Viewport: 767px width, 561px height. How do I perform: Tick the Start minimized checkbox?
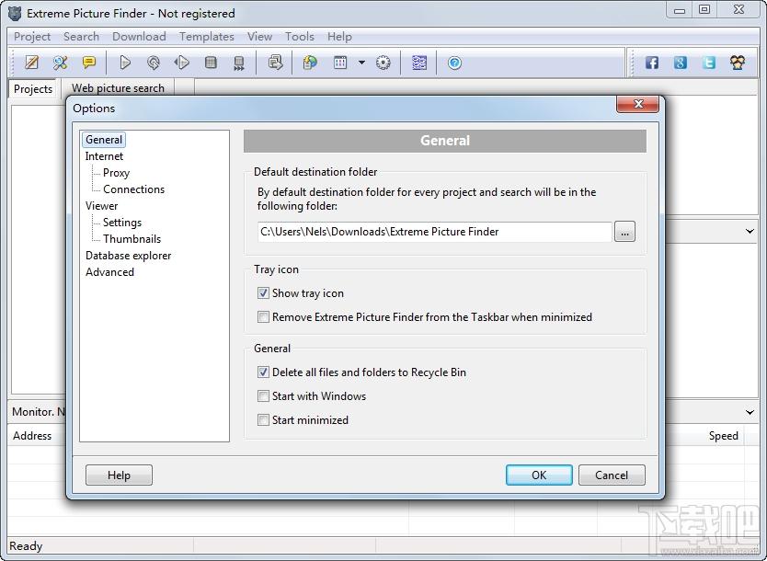point(263,420)
